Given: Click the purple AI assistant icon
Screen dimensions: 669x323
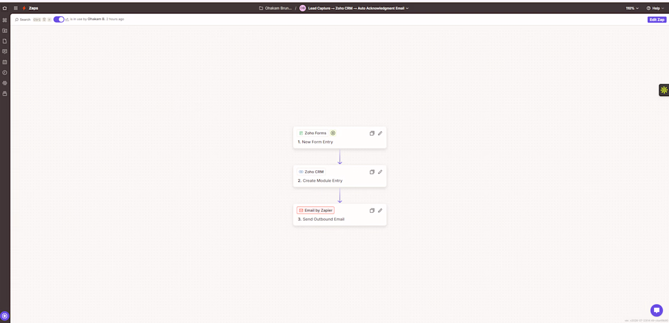Looking at the screenshot, I should [x=5, y=316].
